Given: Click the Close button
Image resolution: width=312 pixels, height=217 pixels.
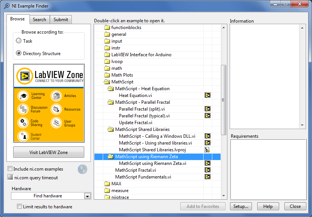Looking at the screenshot, I should [295, 206].
